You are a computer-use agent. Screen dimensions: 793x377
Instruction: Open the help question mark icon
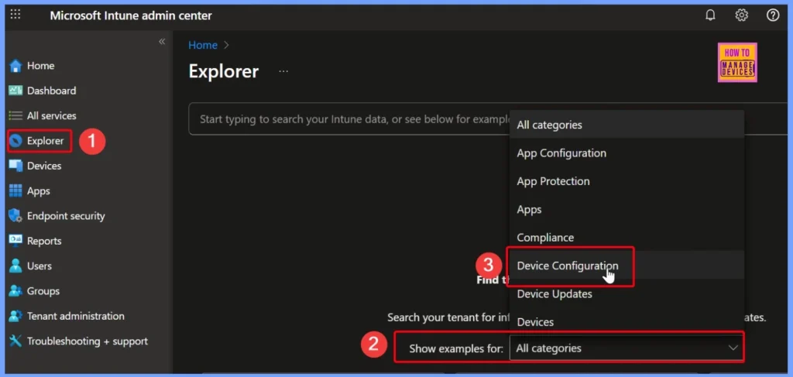[773, 15]
